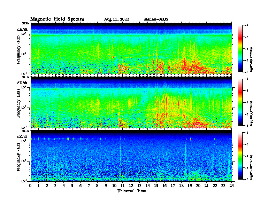Click the hour 1 tick label
Screen dimensions: 276x213
tap(39, 186)
